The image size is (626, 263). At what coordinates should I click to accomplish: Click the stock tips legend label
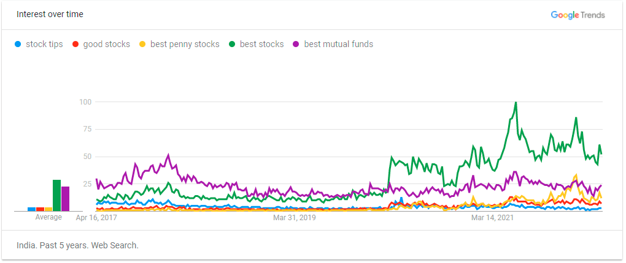tap(44, 44)
